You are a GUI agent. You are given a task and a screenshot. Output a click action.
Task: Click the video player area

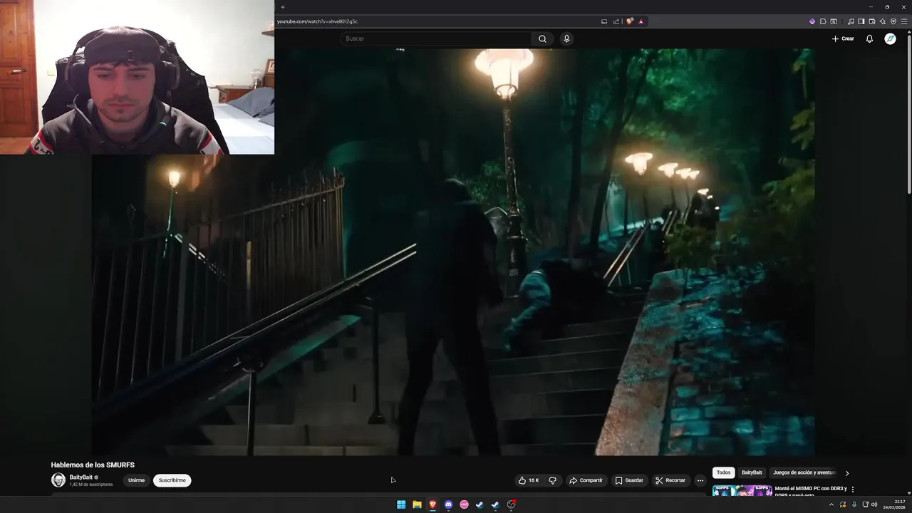(453, 252)
